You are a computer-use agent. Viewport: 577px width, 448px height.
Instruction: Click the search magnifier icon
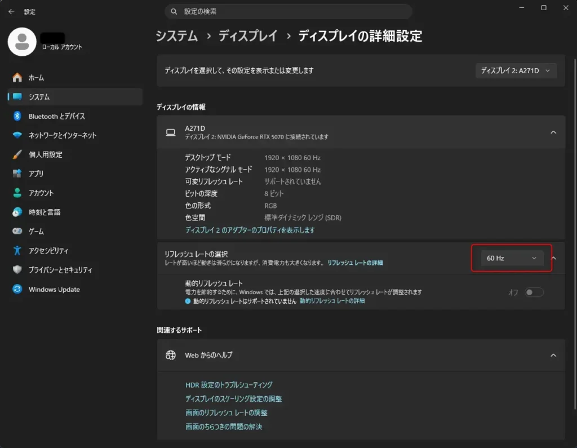pos(174,11)
